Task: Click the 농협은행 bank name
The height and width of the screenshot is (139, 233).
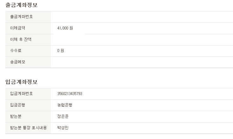Action: [x=65, y=105]
